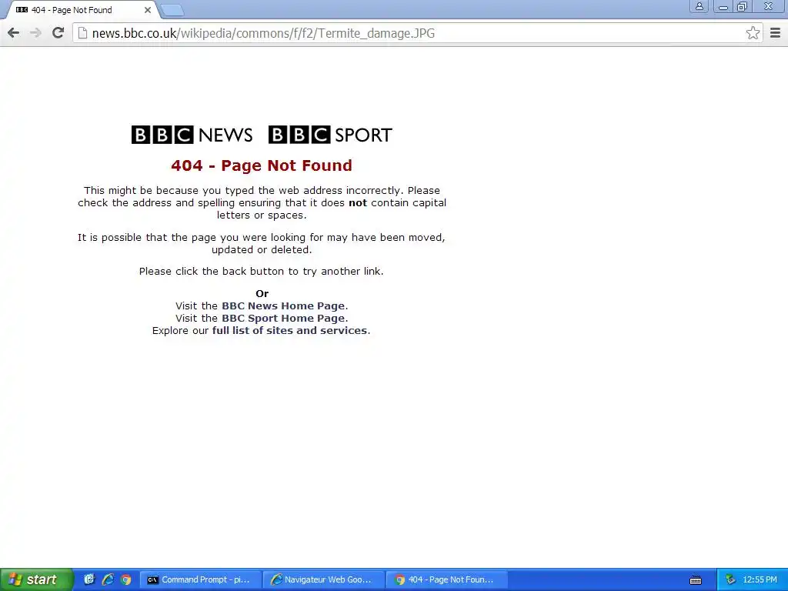Open the Windows Start menu

pos(36,579)
